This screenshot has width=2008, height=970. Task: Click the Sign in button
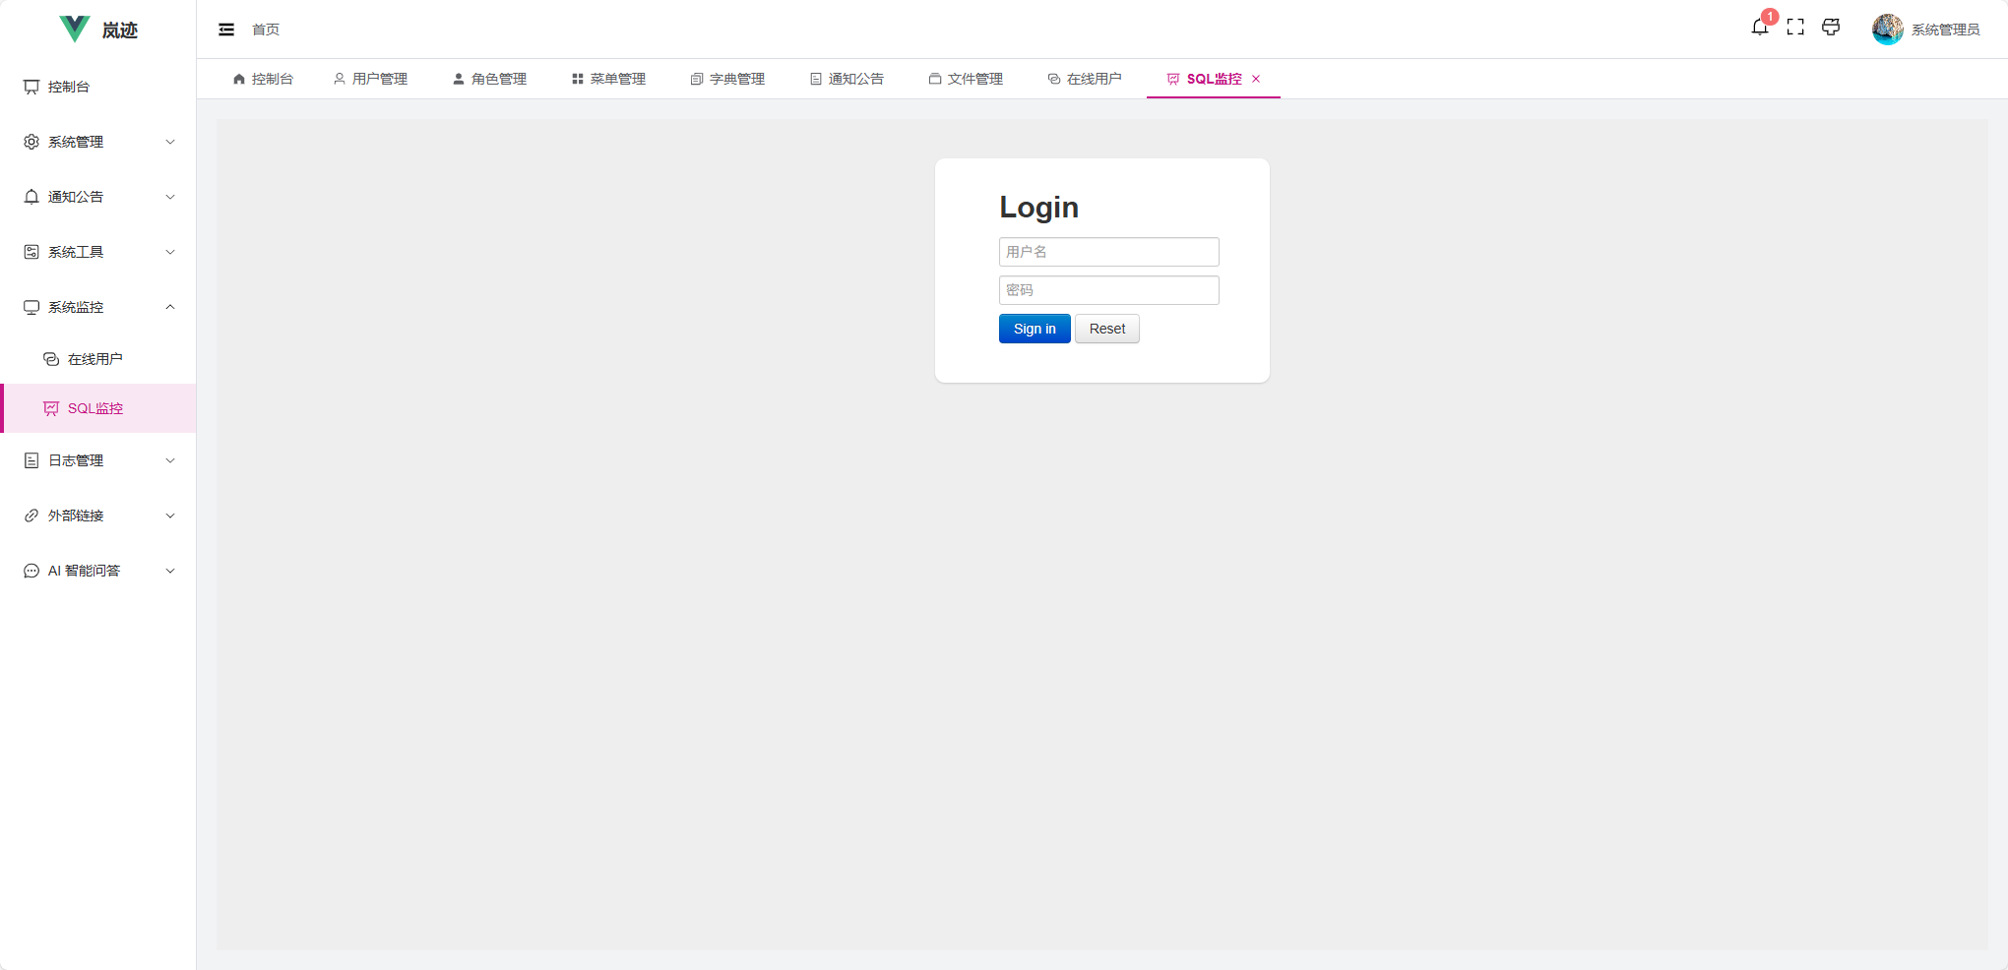pos(1034,328)
